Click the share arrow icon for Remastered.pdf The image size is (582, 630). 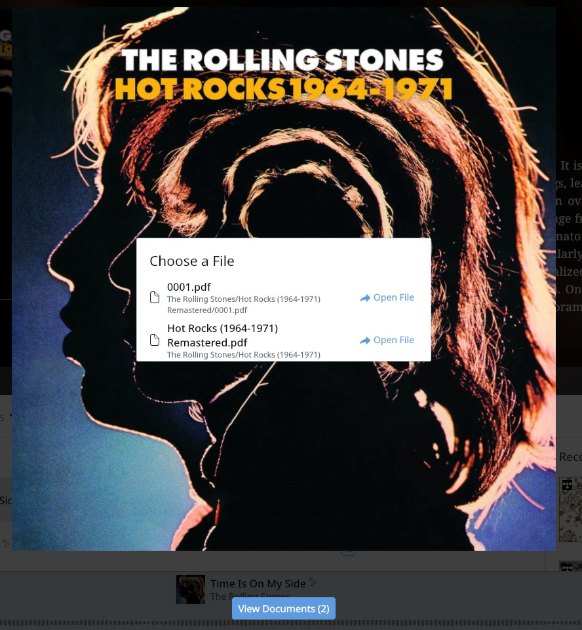pyautogui.click(x=365, y=341)
